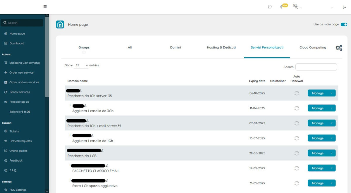The image size is (351, 193).
Task: Open the language selector dropdown
Action: click(x=297, y=7)
